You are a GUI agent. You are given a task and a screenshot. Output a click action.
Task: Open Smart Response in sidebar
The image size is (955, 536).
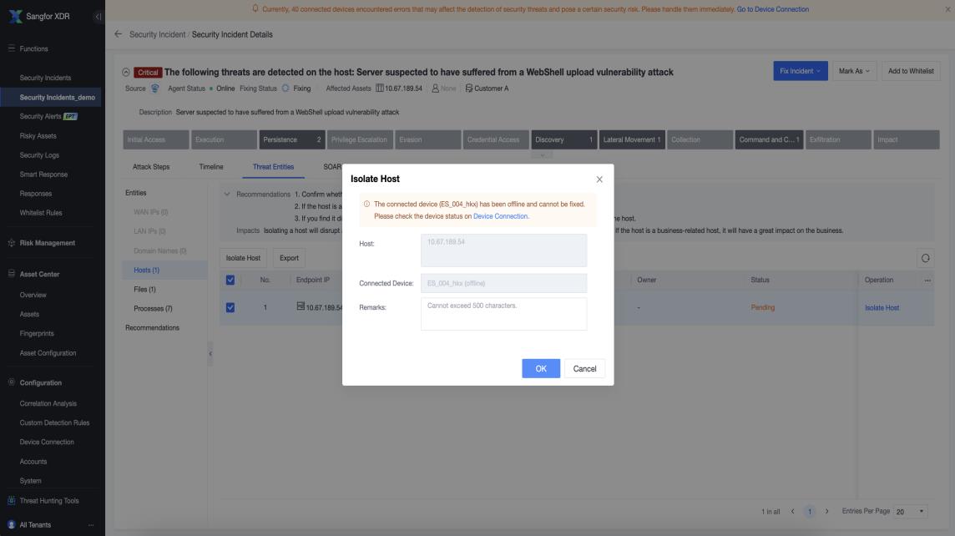[x=43, y=174]
